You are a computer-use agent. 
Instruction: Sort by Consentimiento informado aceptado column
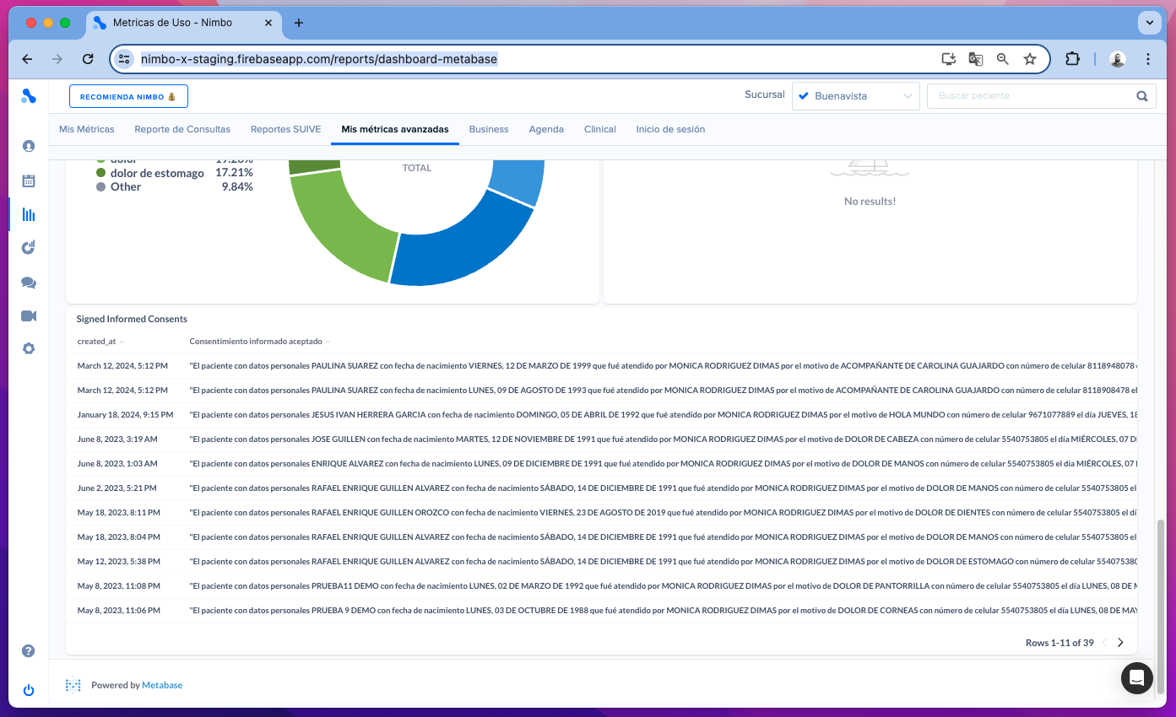coord(260,342)
